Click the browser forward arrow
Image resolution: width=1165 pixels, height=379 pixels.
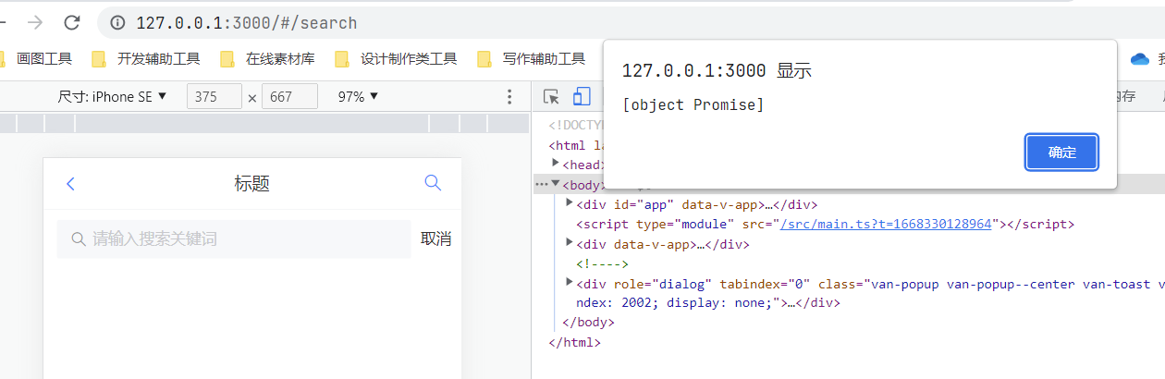pyautogui.click(x=35, y=22)
